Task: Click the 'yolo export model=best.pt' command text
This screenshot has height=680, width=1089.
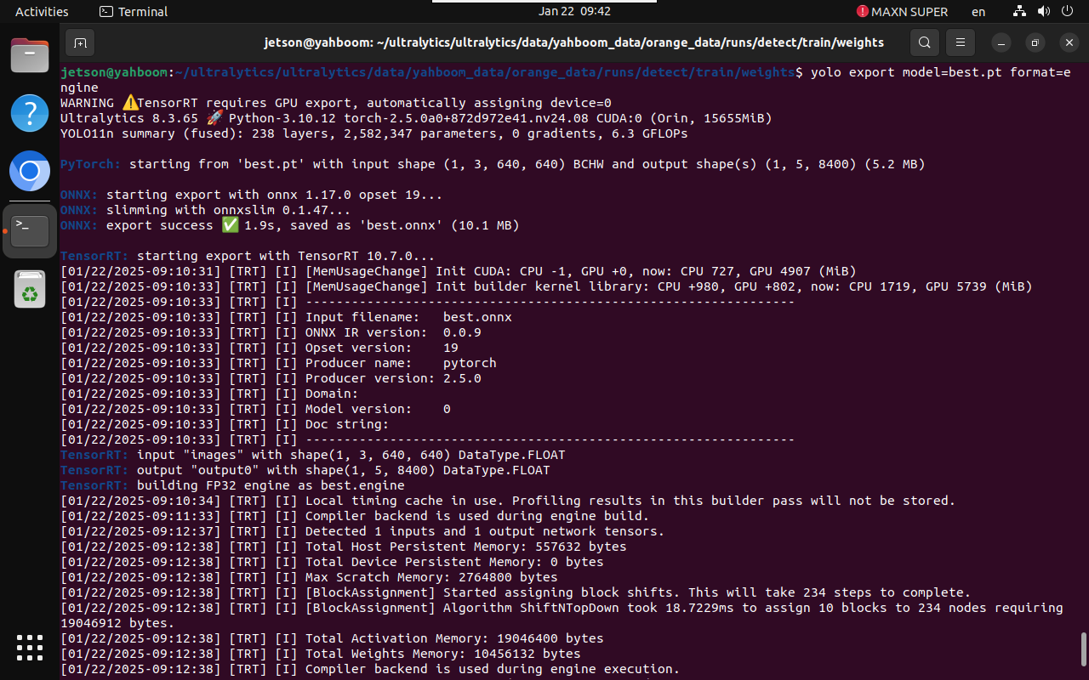Action: click(x=907, y=72)
